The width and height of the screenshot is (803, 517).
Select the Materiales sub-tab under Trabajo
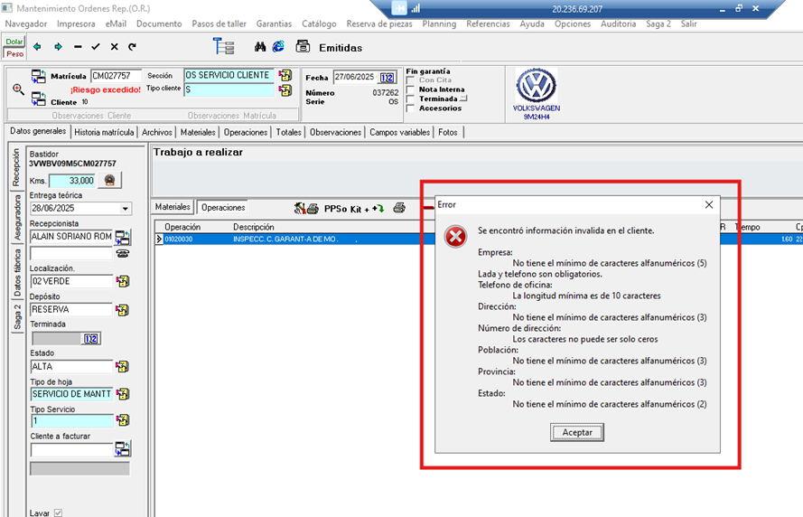[x=173, y=207]
